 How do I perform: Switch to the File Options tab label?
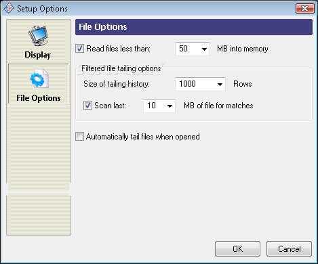pyautogui.click(x=39, y=98)
